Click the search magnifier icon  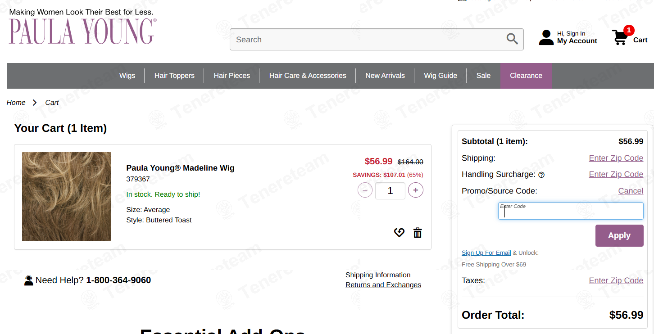pos(512,39)
